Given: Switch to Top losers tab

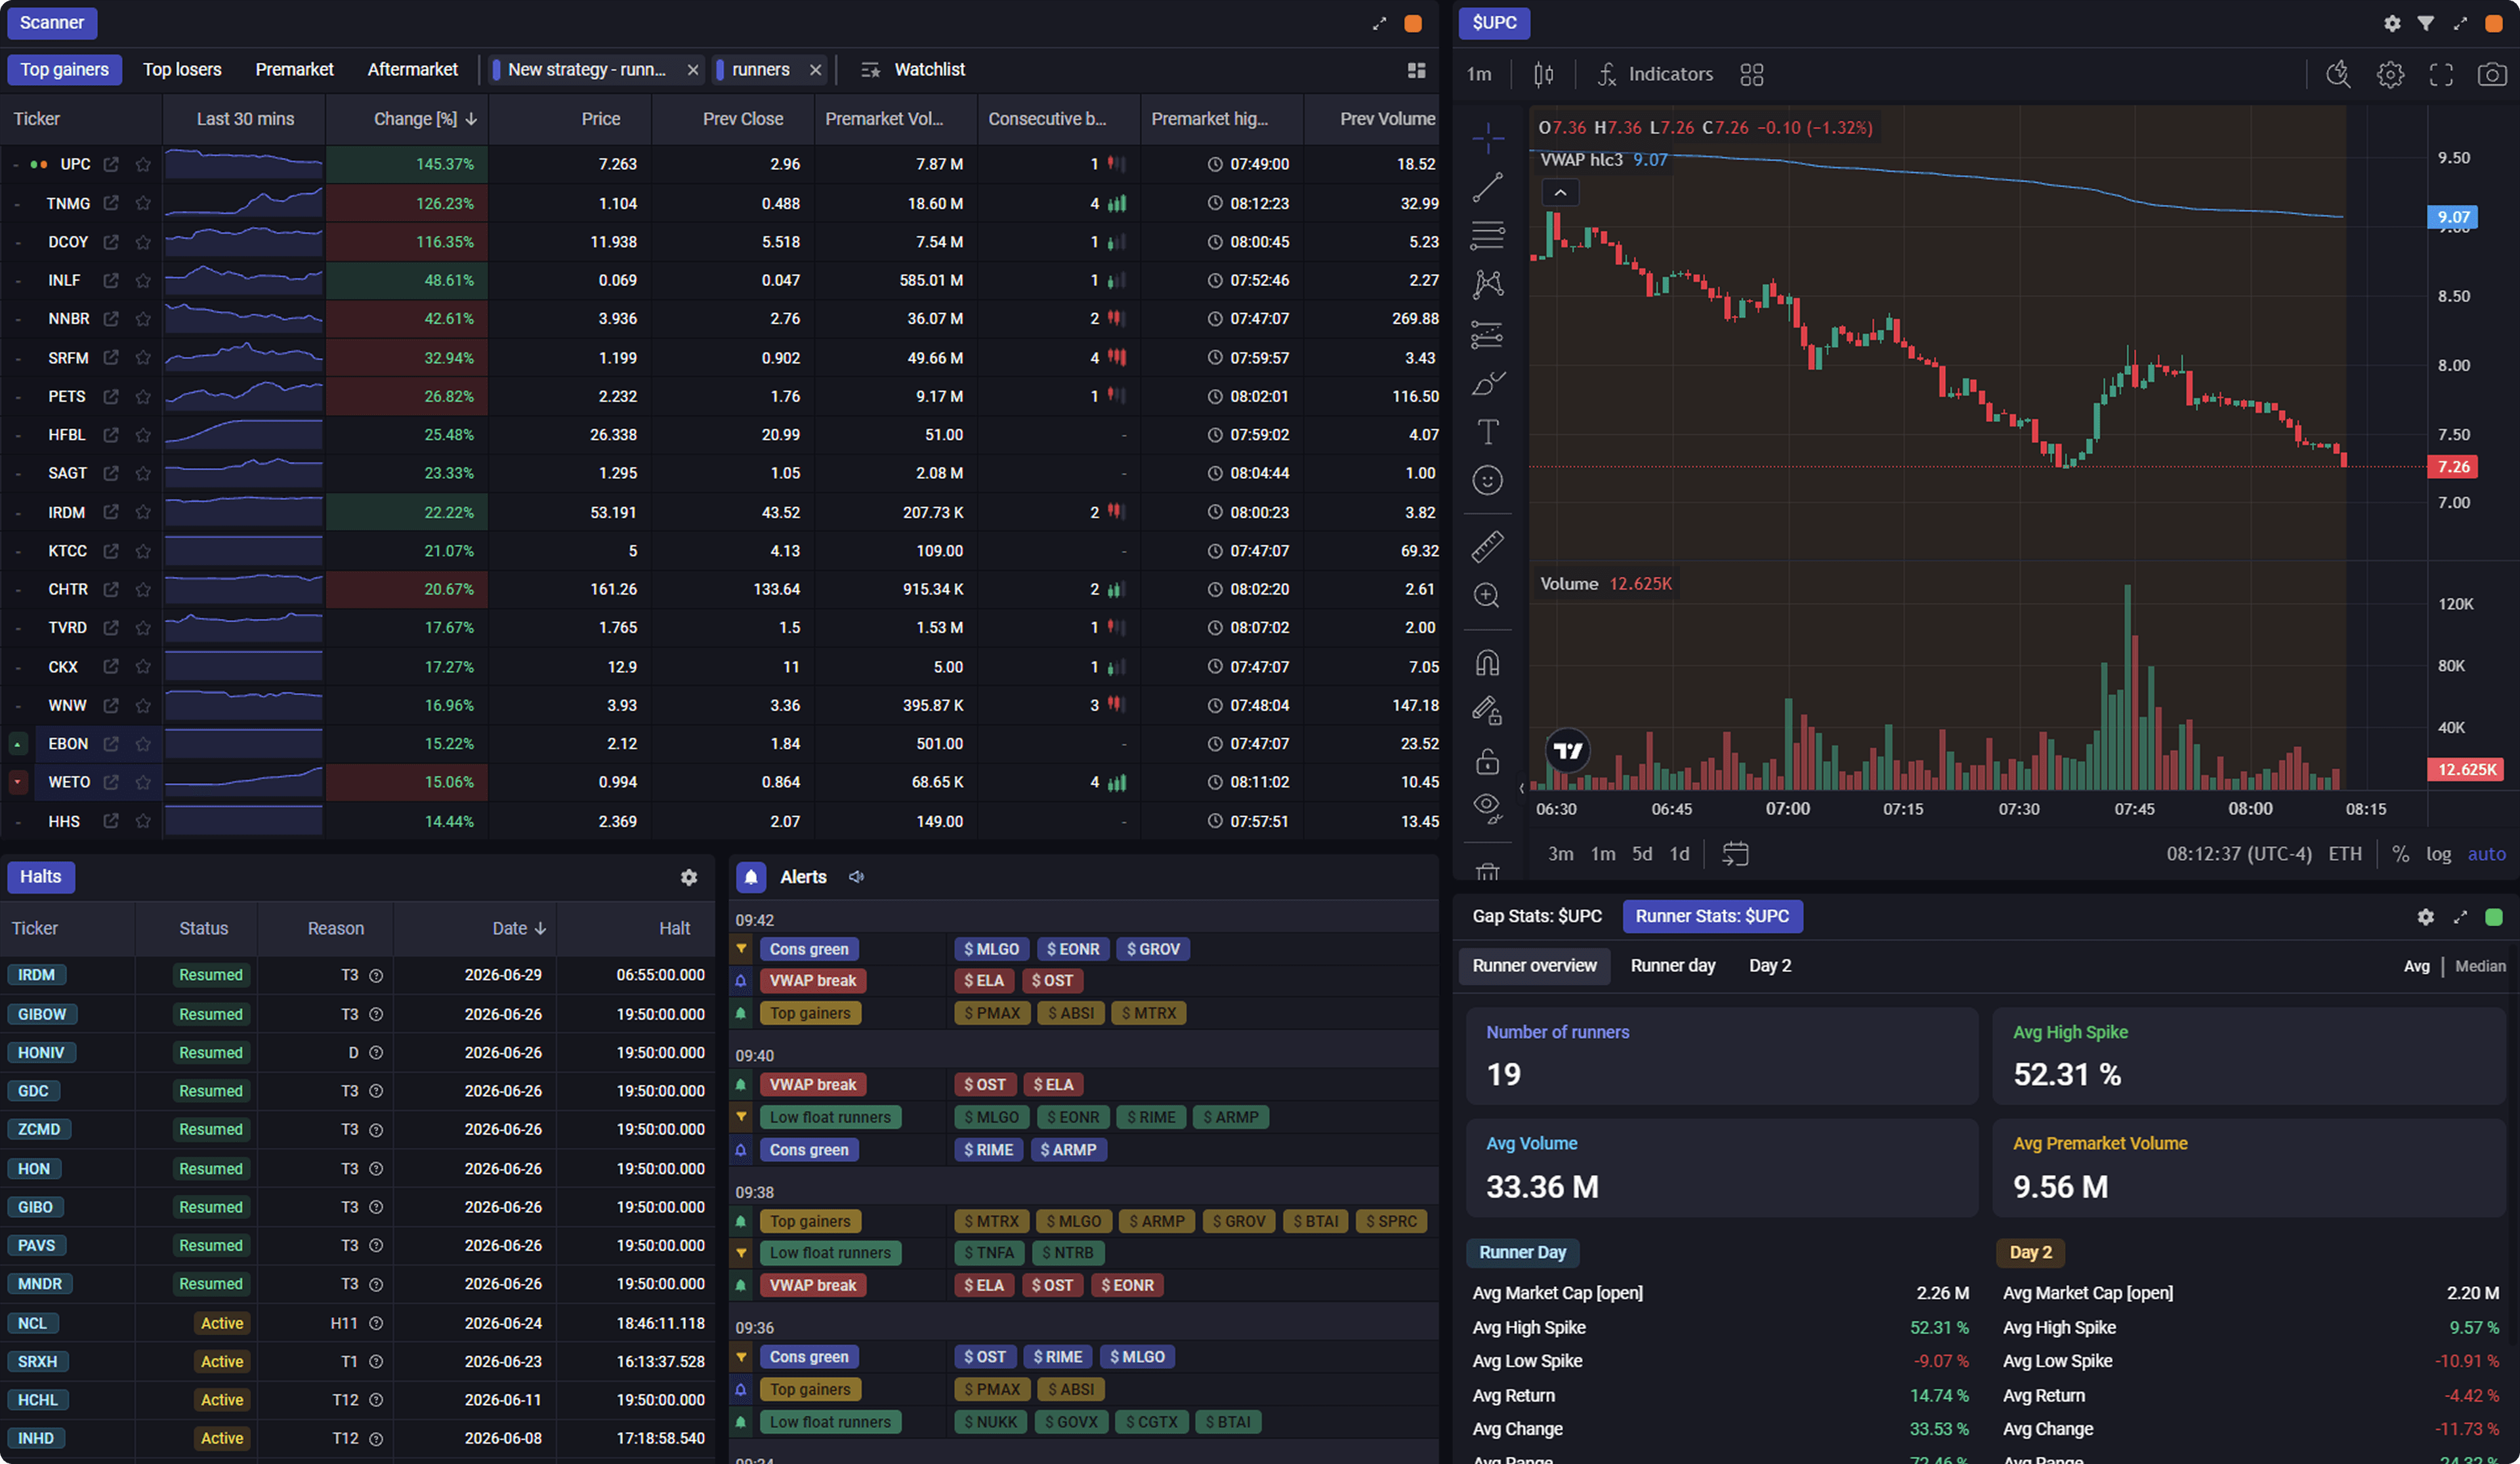Looking at the screenshot, I should click(182, 69).
